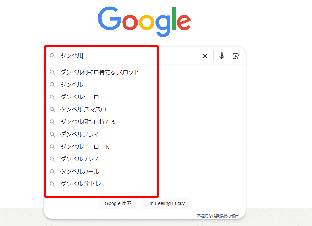The width and height of the screenshot is (312, 226).
Task: Select the suggestion ダンベルヒーロー
Action: coord(82,97)
